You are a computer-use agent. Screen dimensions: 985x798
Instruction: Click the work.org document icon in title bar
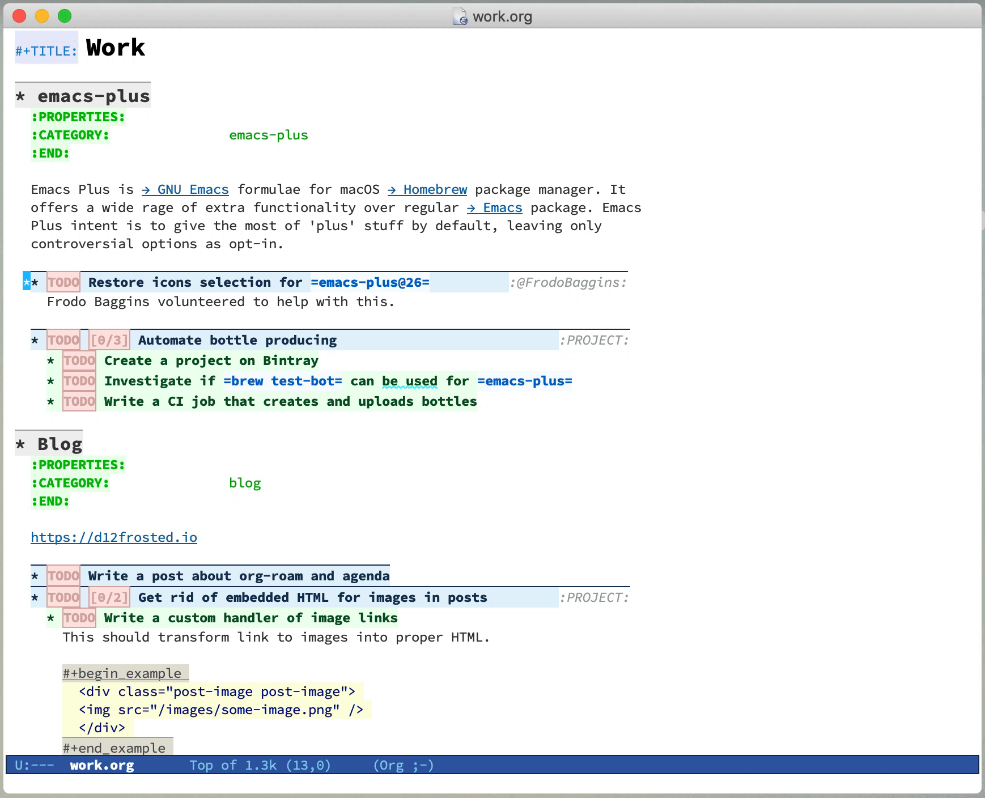[460, 16]
